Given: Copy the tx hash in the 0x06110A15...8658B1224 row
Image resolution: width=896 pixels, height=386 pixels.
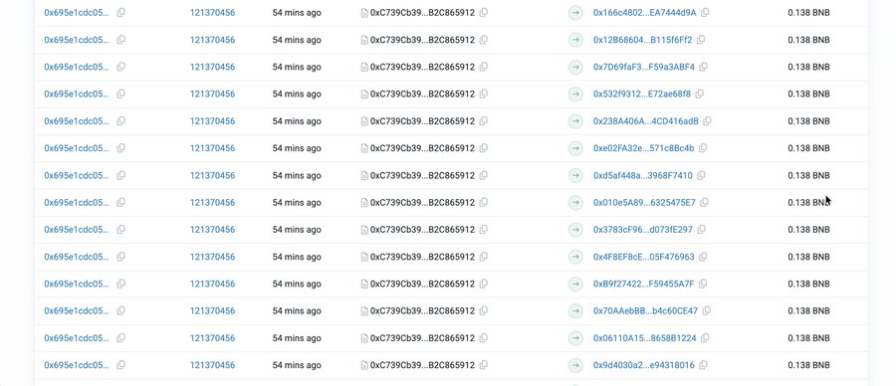Looking at the screenshot, I should click(x=121, y=338).
